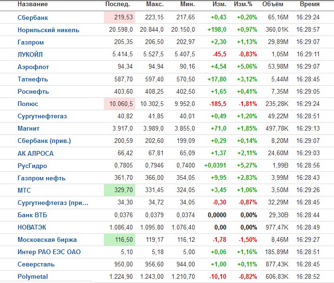Click НОВАТЭК last price 1.086,40
334x283 pixels.
121,227
